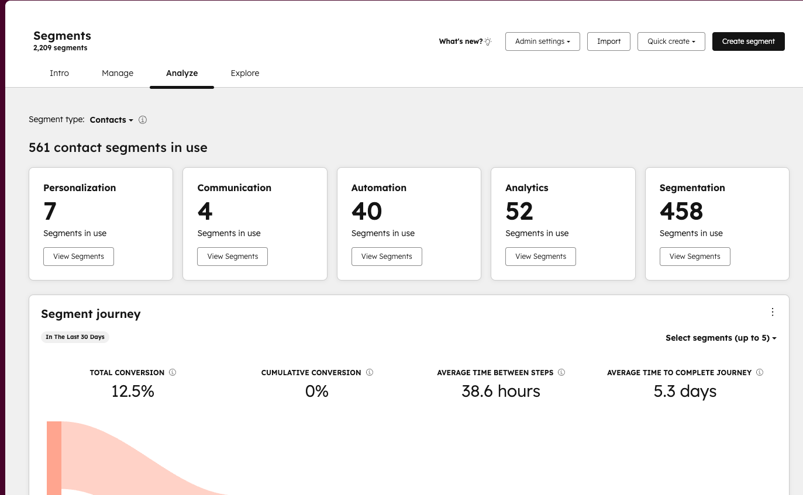View Segments under Automation card
The height and width of the screenshot is (495, 803).
pyautogui.click(x=387, y=257)
